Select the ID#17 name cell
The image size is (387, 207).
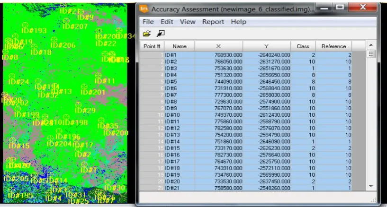[180, 161]
